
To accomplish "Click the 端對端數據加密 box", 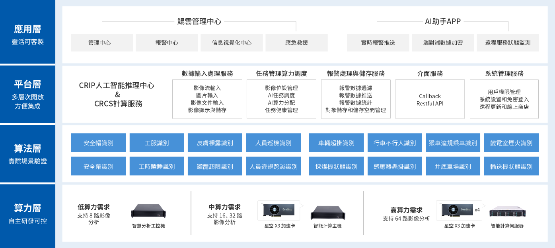I will pos(443,43).
